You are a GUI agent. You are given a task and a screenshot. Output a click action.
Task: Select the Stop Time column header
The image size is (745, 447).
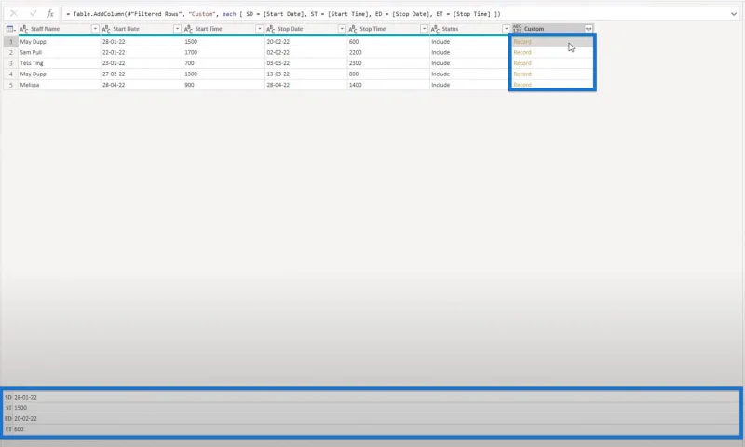[x=387, y=29]
